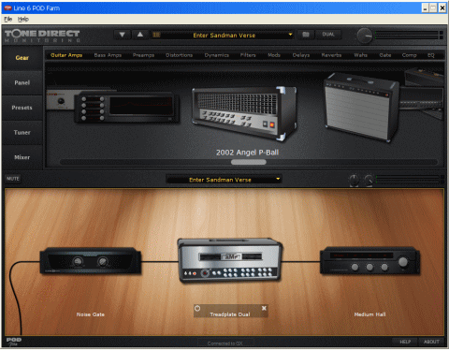This screenshot has width=449, height=350.
Task: Click the Medium Hall reverb unit
Action: pyautogui.click(x=370, y=261)
